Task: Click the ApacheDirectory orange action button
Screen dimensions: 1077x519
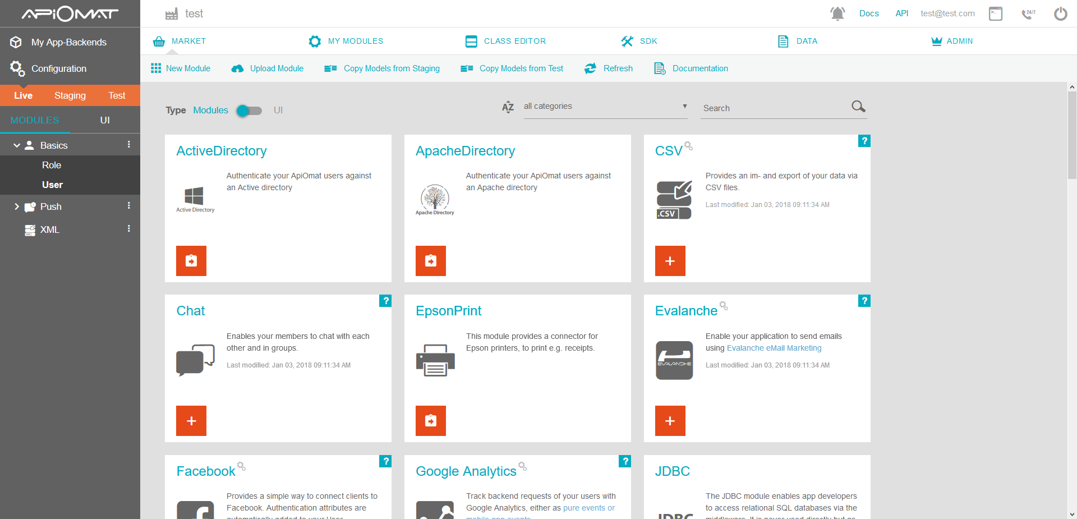Action: point(431,261)
